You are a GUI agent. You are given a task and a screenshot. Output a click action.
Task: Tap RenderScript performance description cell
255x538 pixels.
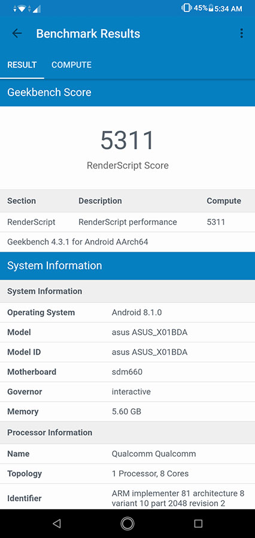click(127, 222)
